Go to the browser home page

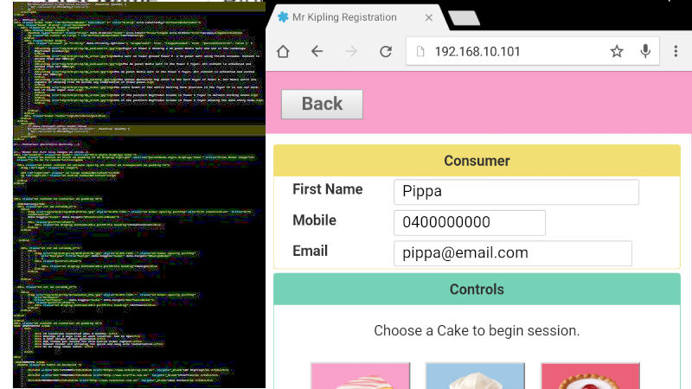coord(283,52)
